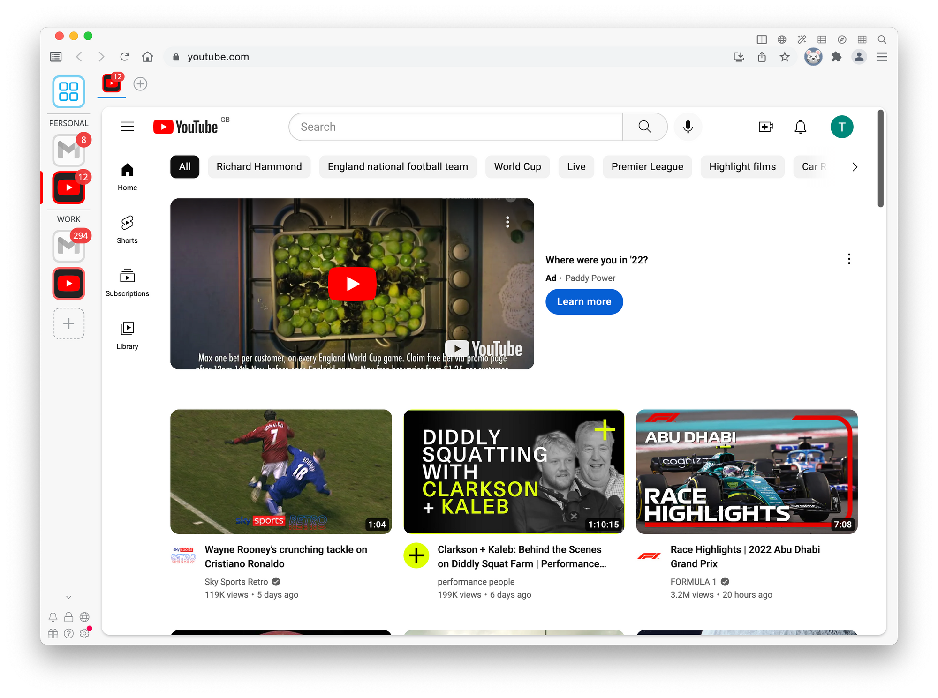Click the YouTube hamburger menu toggle
The image size is (938, 698).
[127, 127]
